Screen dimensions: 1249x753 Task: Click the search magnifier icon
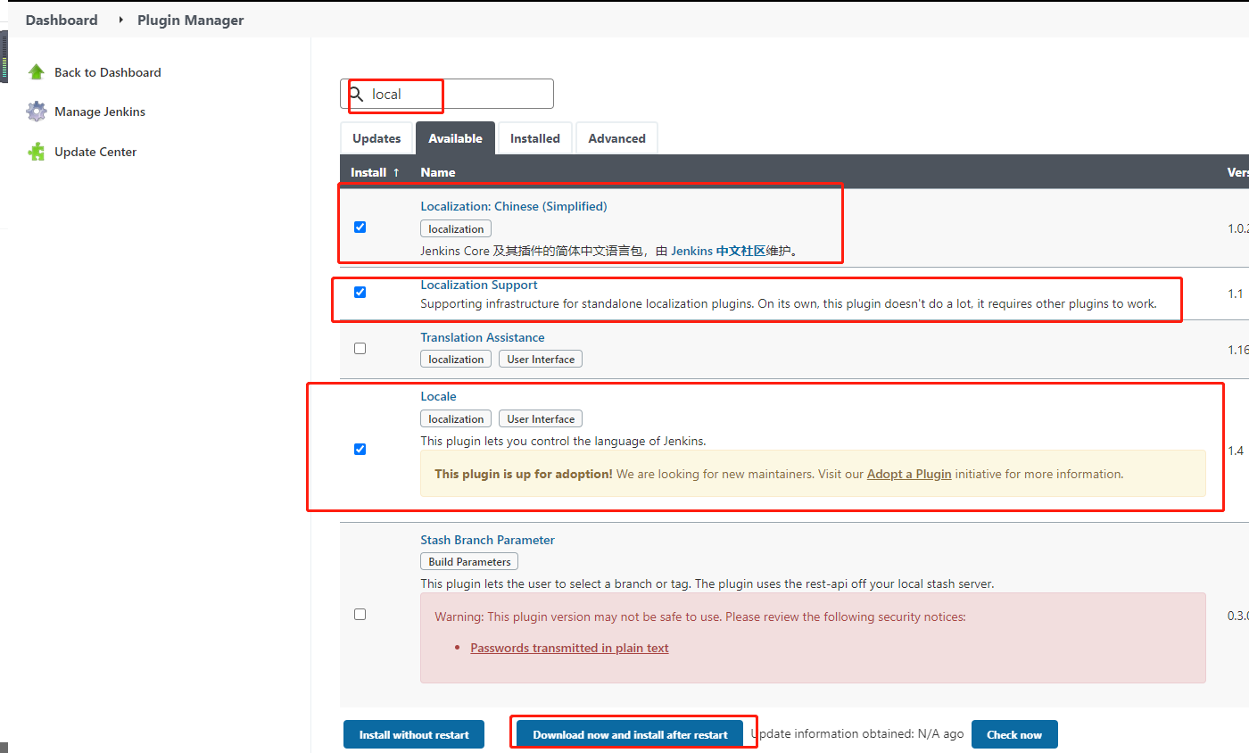point(356,94)
